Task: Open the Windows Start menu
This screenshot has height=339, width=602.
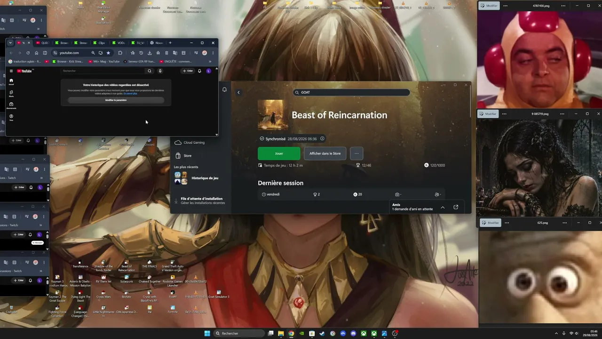Action: [x=207, y=333]
